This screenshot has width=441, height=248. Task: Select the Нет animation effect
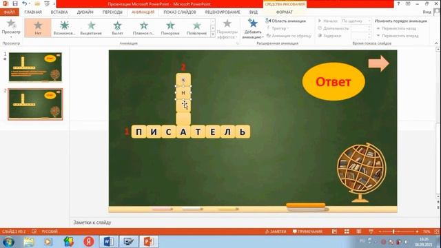click(x=38, y=28)
